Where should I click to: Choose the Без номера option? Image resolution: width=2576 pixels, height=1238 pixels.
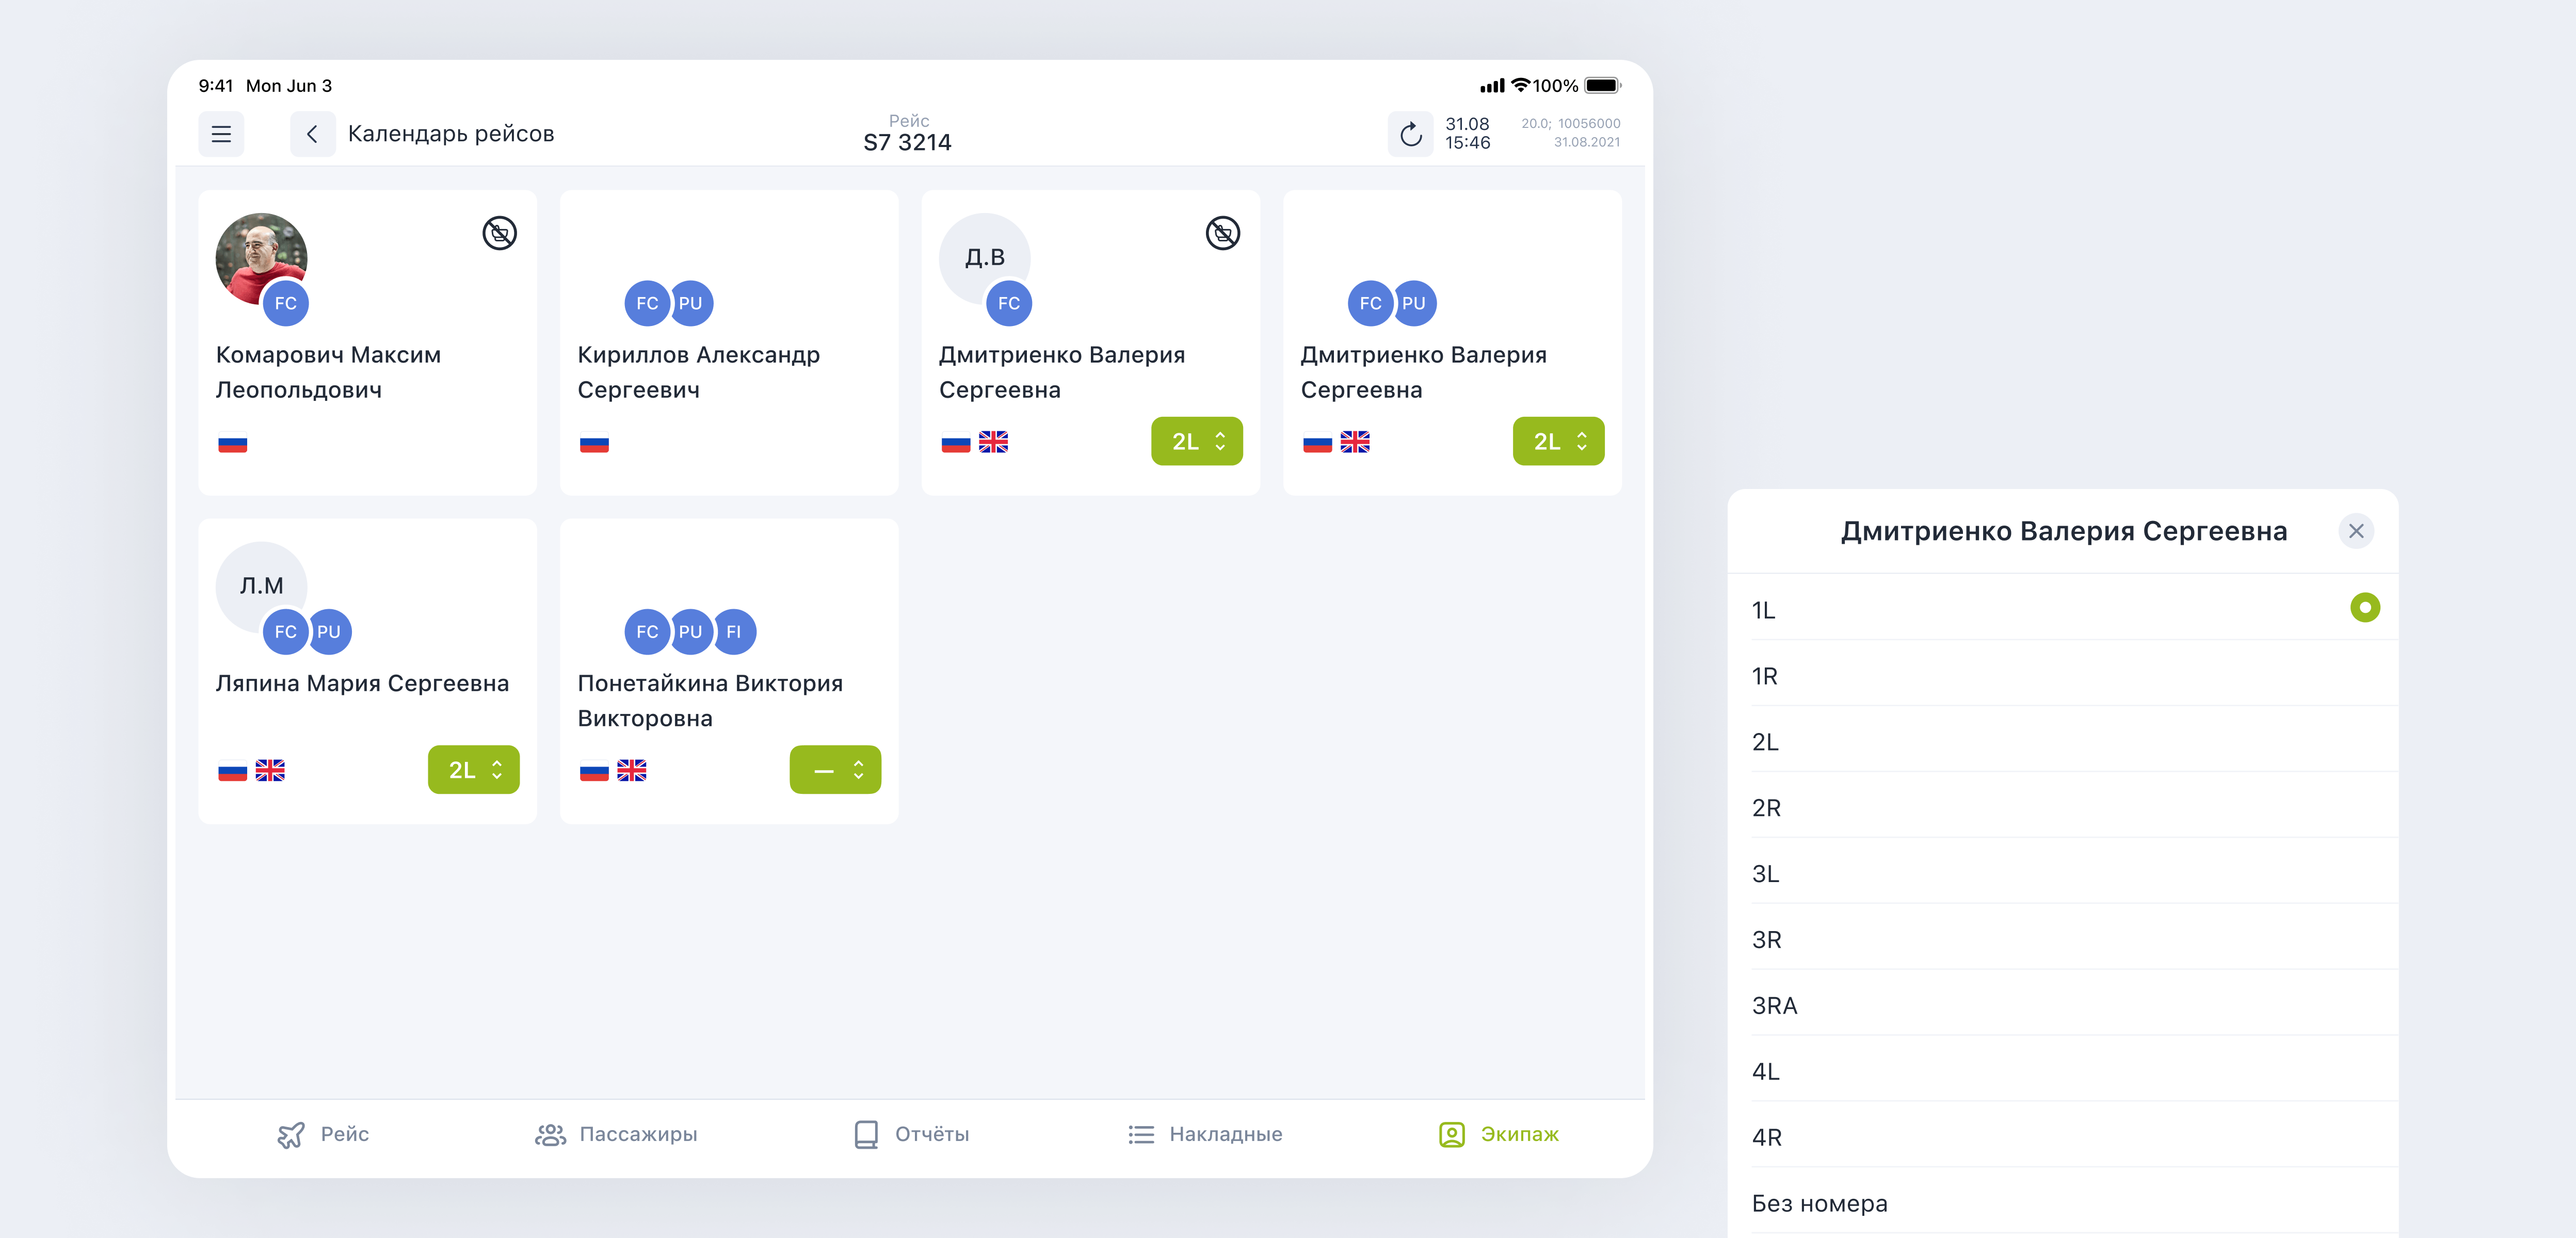point(2062,1203)
